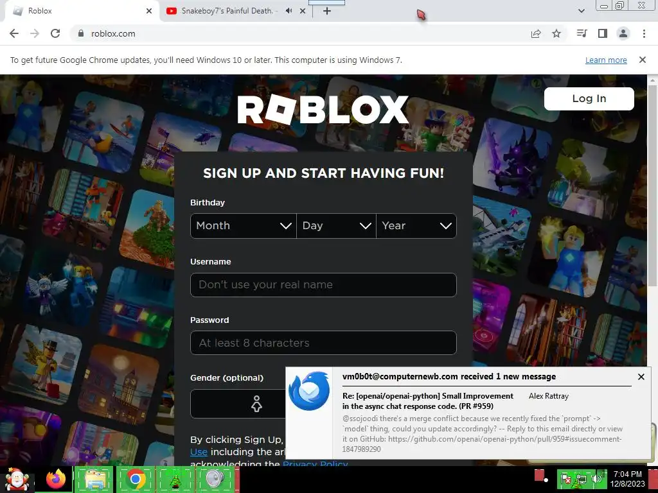
Task: Open the speaker app on the taskbar
Action: tap(215, 480)
